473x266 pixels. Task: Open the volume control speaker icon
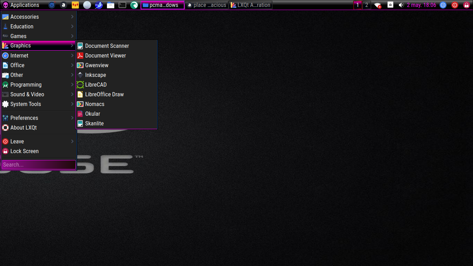coord(401,5)
